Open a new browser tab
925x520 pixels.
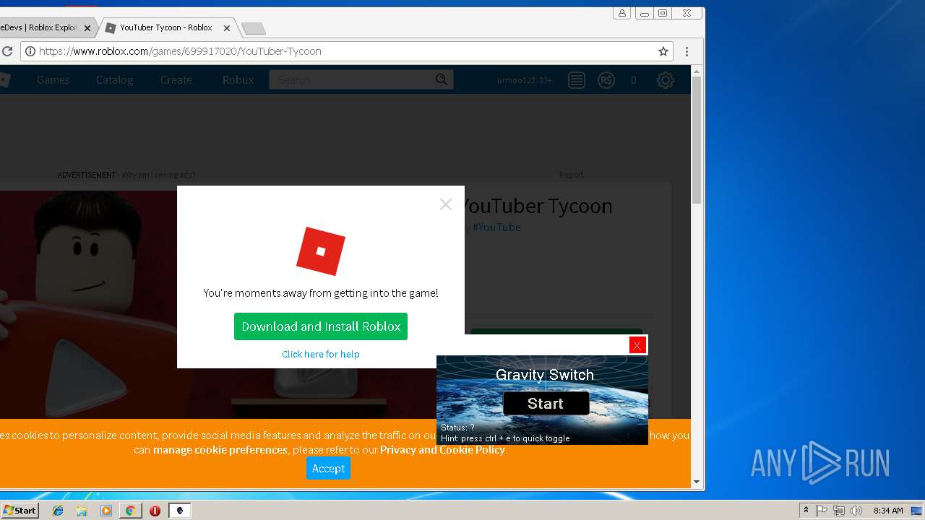[x=253, y=29]
